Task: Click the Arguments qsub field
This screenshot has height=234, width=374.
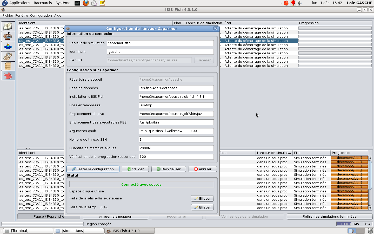Action: tap(176, 131)
